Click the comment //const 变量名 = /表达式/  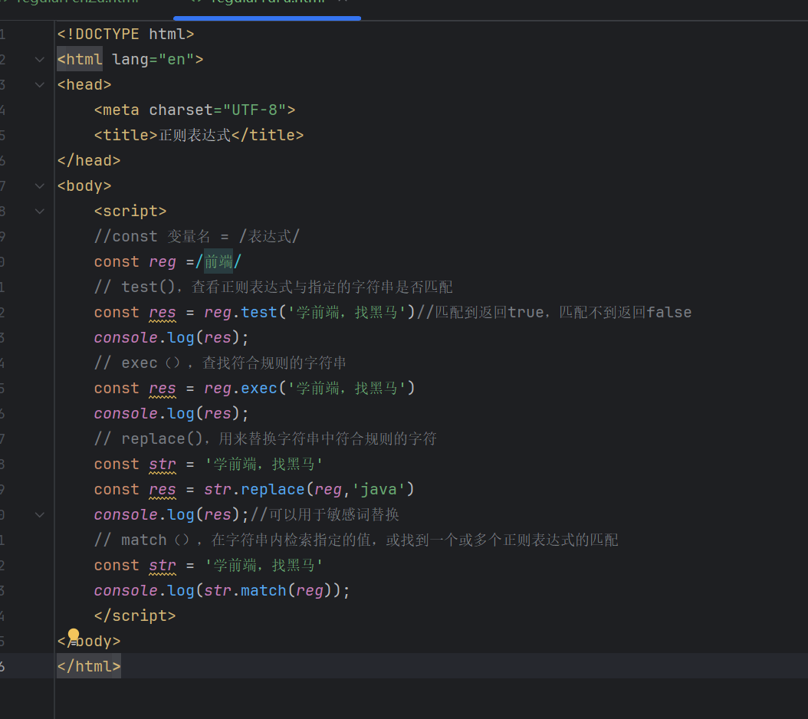(196, 237)
